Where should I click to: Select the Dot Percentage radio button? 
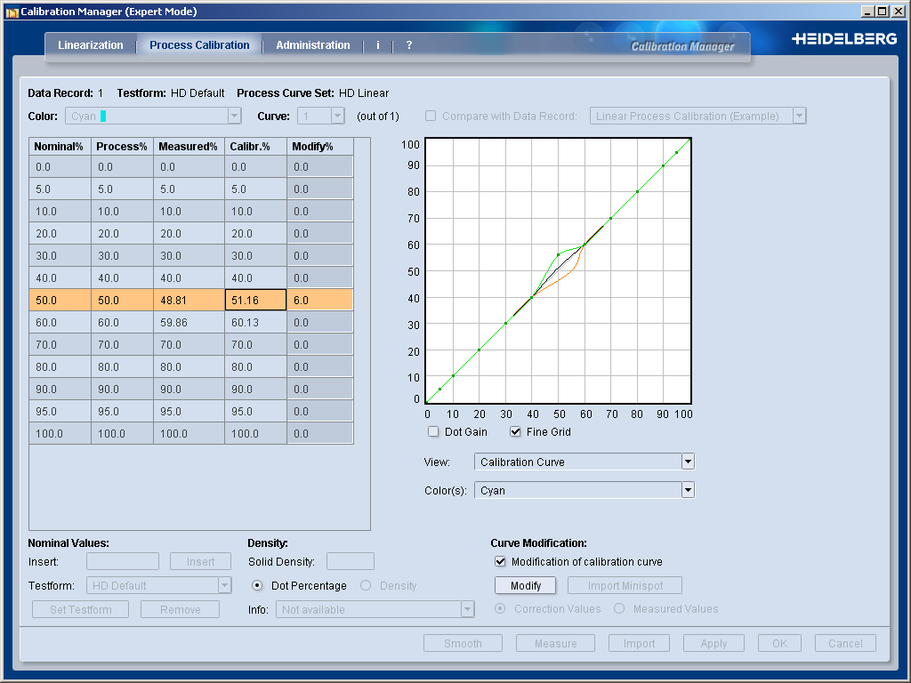pyautogui.click(x=258, y=586)
